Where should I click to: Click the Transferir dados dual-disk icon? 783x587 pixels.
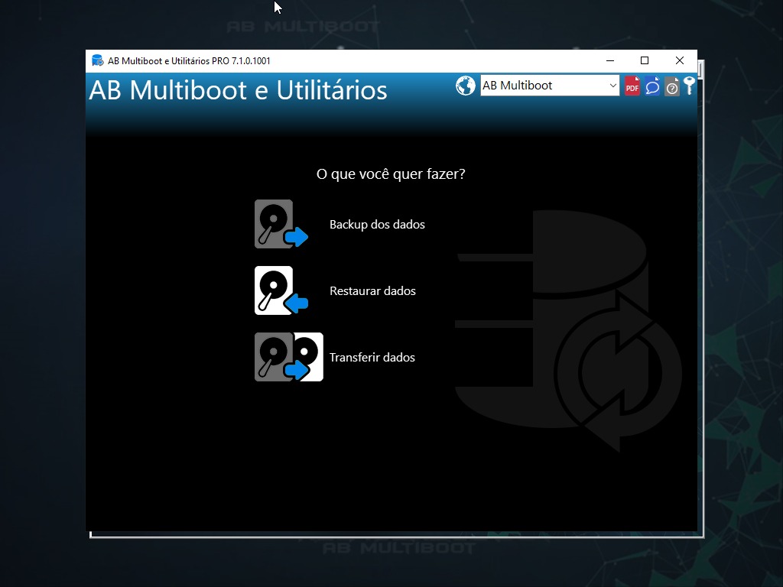[x=288, y=357]
